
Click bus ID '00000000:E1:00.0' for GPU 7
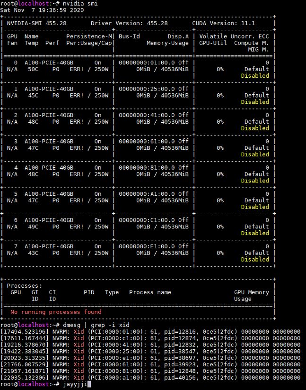click(147, 246)
